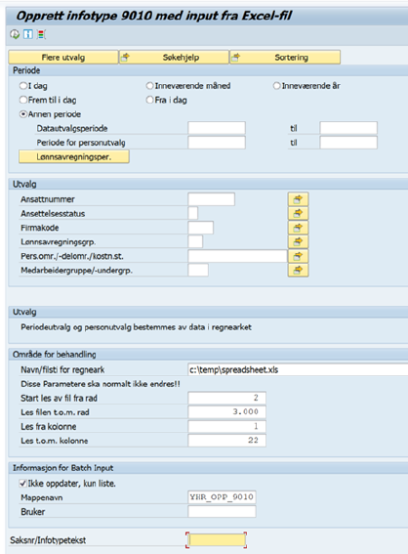Viewport: 408px width, 554px height.
Task: Click Medarbeidergruppe/-undergrp. input field
Action: (x=198, y=270)
